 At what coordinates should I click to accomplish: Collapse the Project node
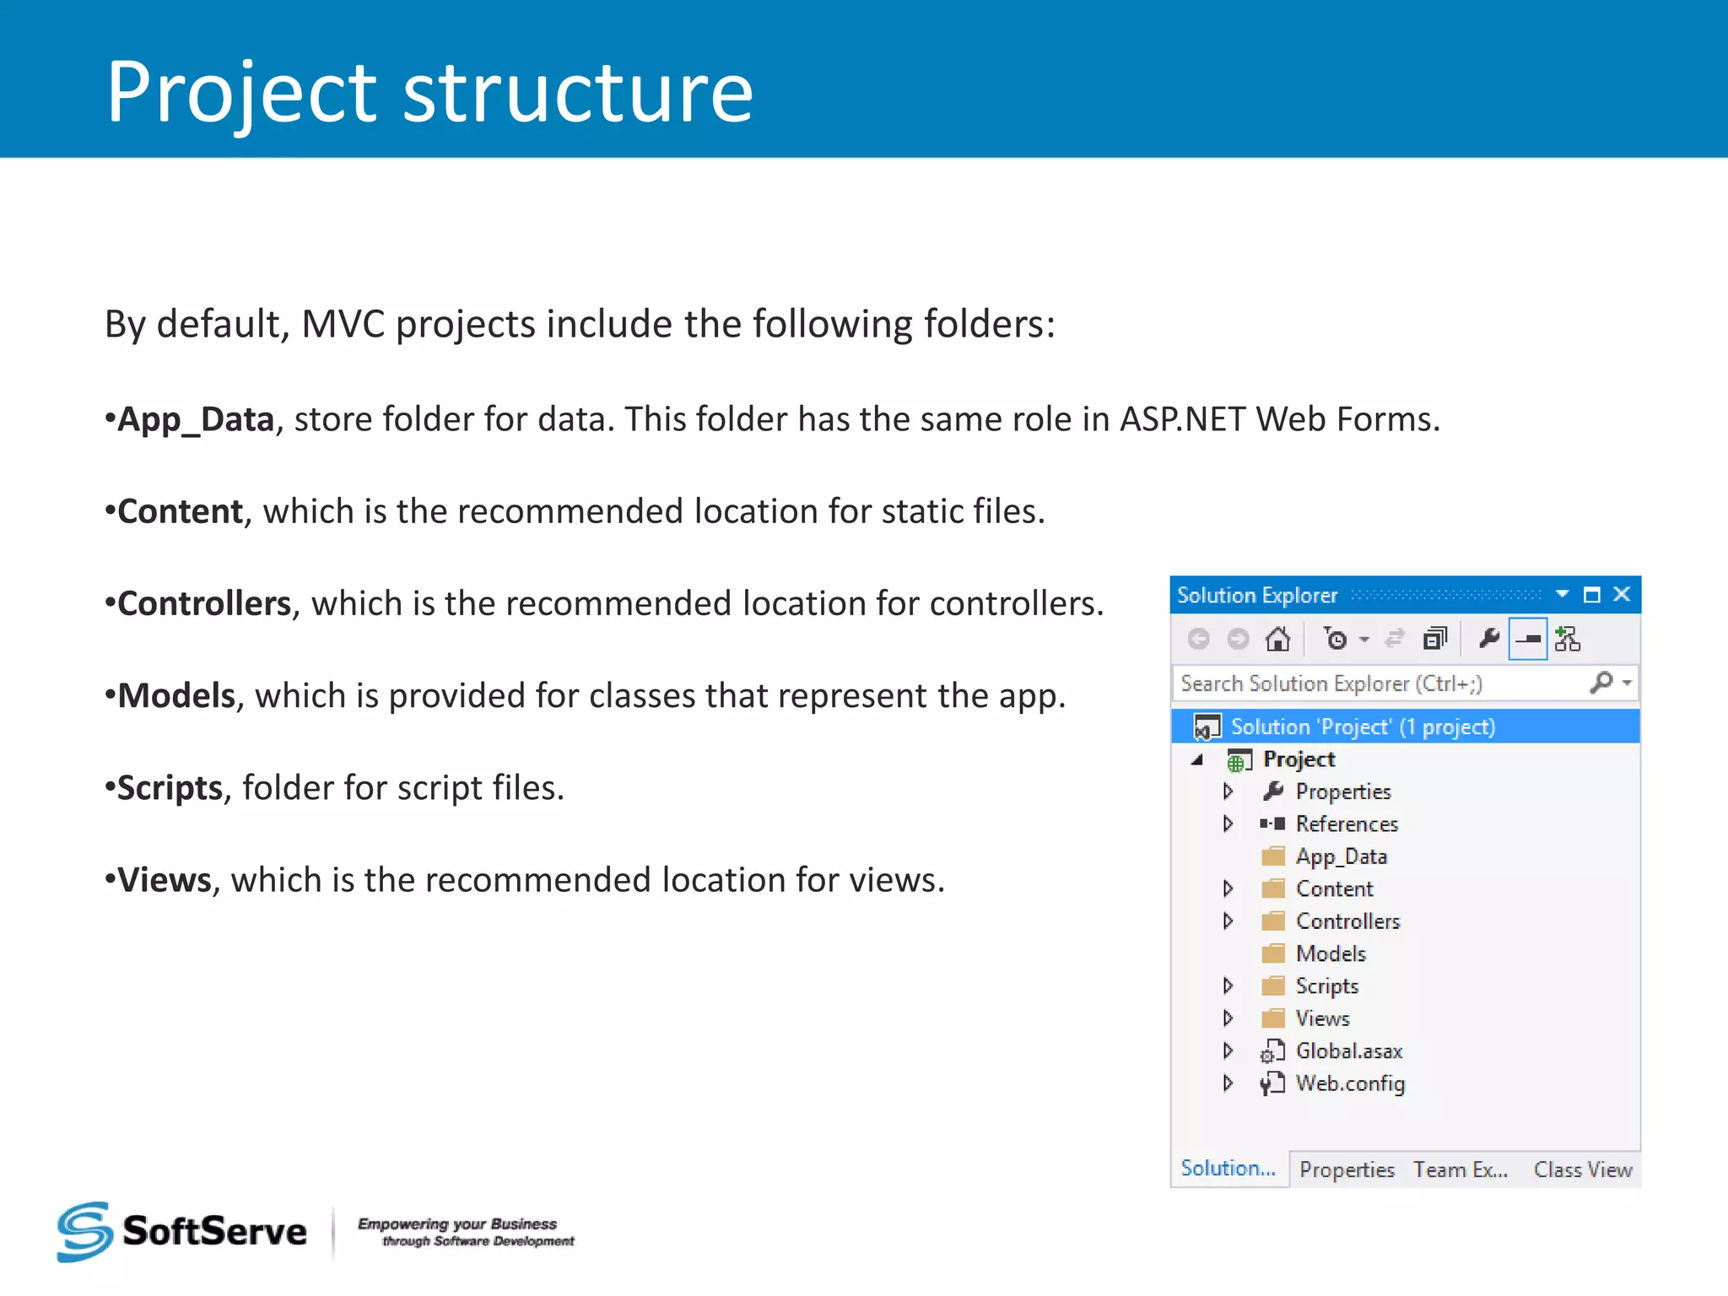[1197, 760]
